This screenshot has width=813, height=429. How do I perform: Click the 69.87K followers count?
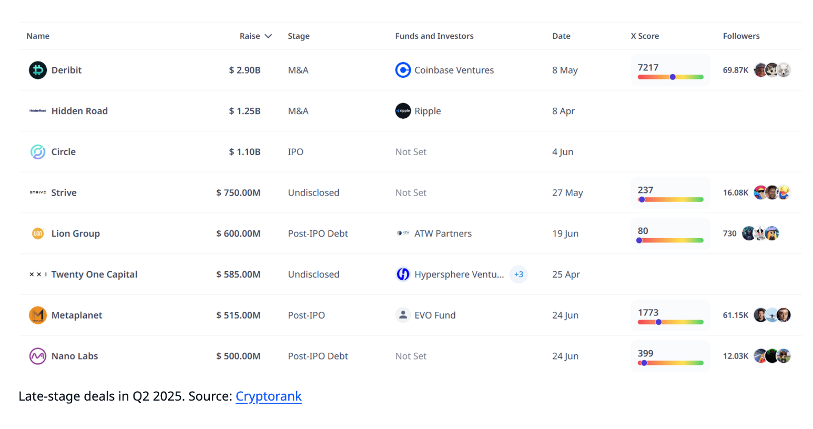pos(735,70)
